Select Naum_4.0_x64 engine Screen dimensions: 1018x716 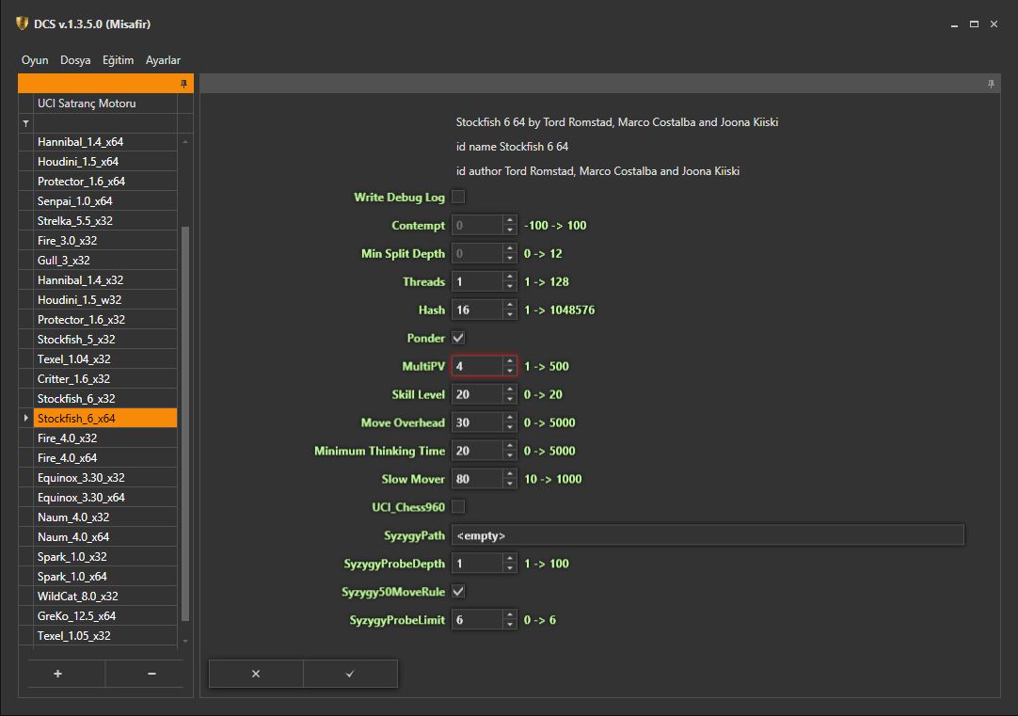click(105, 537)
